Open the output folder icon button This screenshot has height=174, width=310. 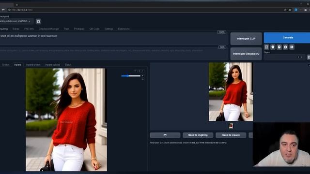pos(165,135)
